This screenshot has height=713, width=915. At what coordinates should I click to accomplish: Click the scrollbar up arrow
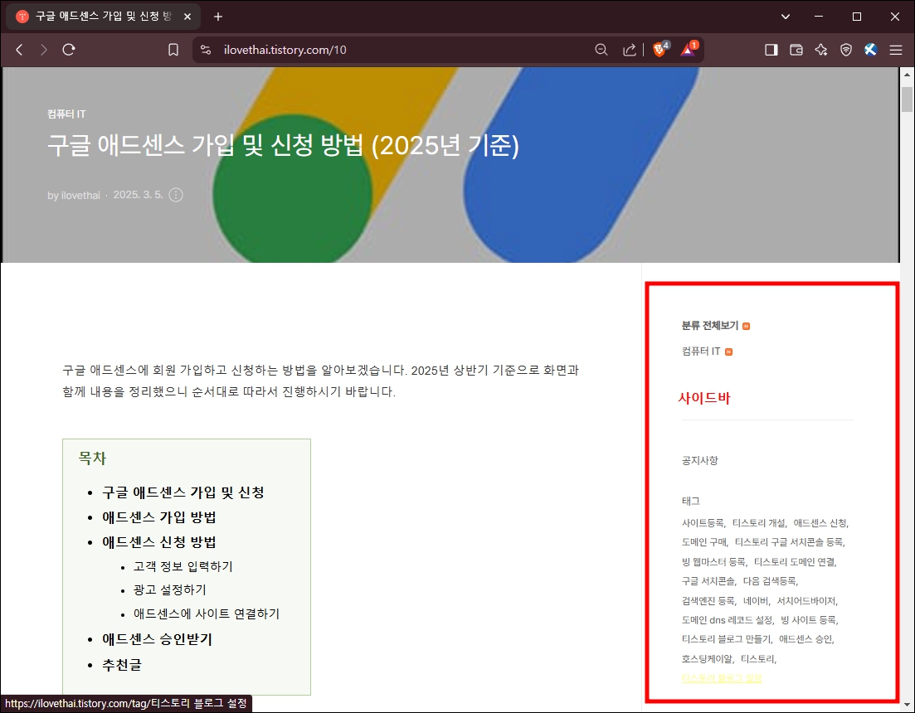[907, 75]
